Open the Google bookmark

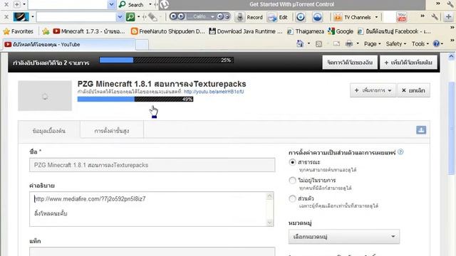(341, 31)
